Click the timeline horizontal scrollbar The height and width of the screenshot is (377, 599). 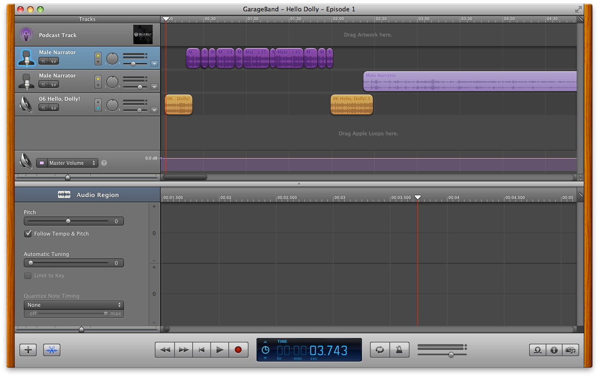(x=185, y=177)
